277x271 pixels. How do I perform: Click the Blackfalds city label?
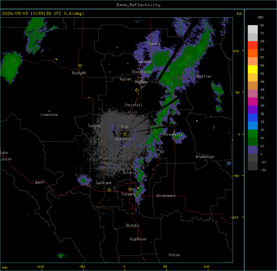(142, 72)
